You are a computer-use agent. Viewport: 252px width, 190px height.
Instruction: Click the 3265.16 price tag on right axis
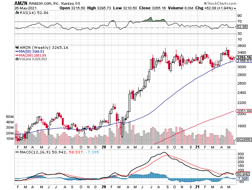coord(244,57)
